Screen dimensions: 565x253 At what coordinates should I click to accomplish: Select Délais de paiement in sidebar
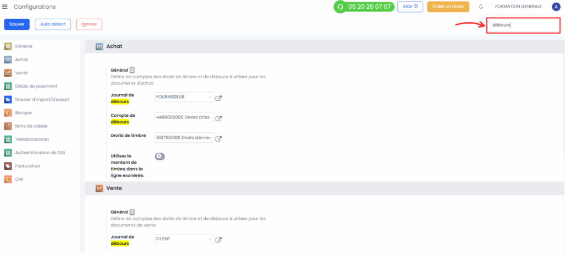coord(36,87)
